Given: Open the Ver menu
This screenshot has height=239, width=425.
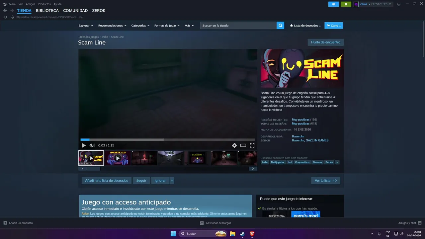Looking at the screenshot, I should (x=21, y=4).
